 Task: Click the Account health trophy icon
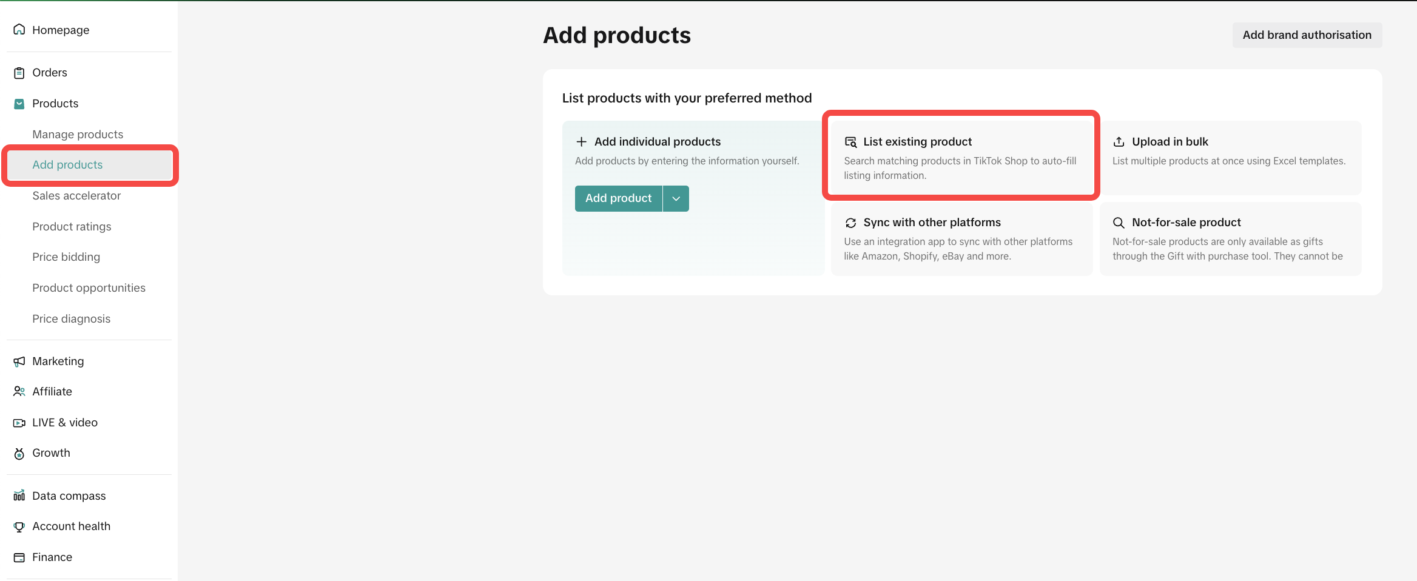pos(19,526)
